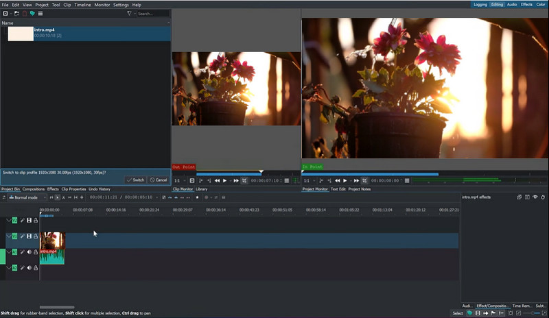Click the Switch button for clip profile

(135, 180)
